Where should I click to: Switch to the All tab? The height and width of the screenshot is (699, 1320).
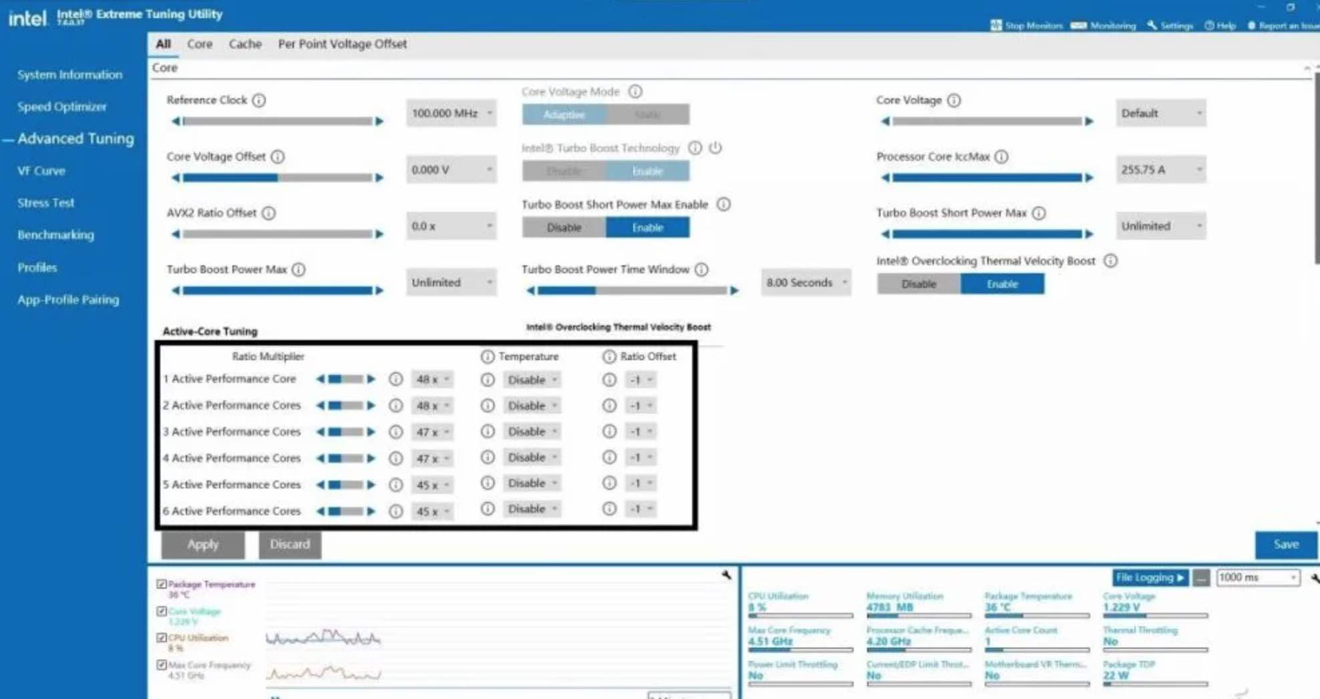[163, 44]
